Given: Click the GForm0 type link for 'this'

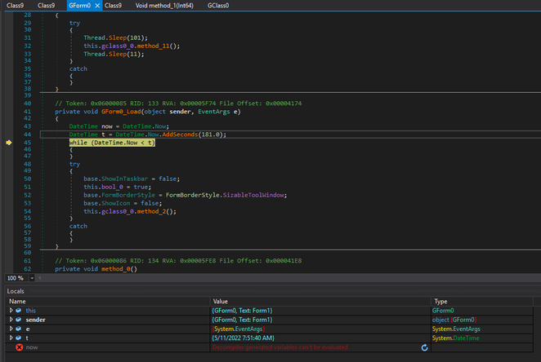Looking at the screenshot, I should tap(445, 311).
